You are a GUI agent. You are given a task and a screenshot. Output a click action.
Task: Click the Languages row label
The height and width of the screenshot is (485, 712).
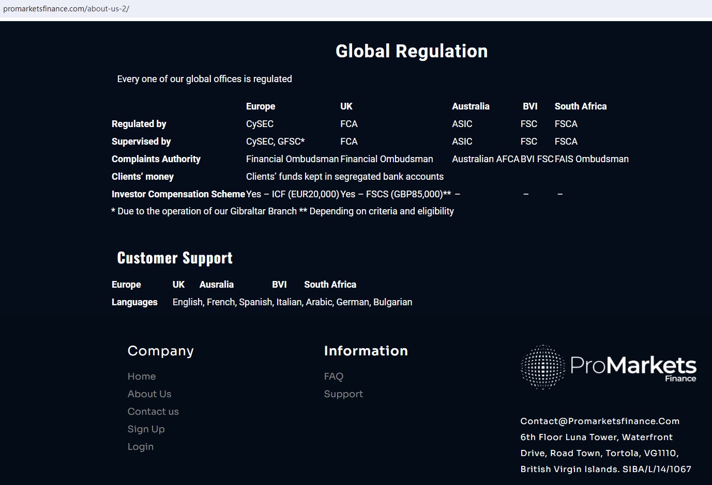pos(134,302)
